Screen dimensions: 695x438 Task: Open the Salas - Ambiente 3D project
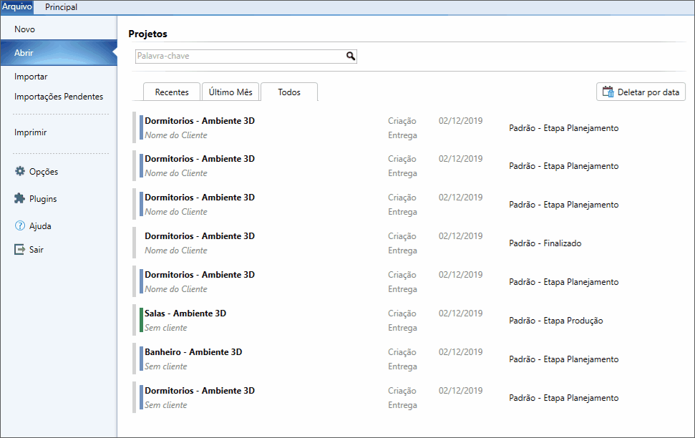pos(185,313)
